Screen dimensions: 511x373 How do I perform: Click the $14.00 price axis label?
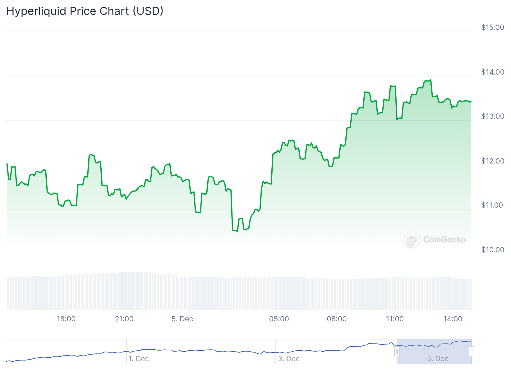point(493,72)
